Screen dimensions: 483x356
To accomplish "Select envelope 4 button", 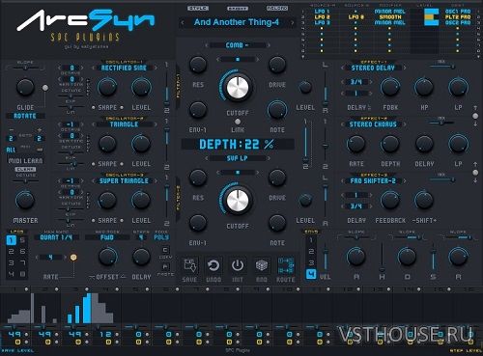I will pos(311,274).
